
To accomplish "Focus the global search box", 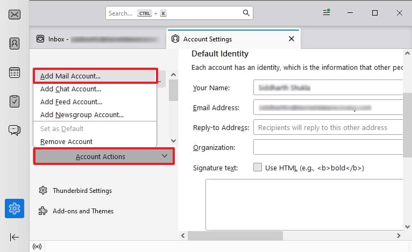I will click(179, 13).
